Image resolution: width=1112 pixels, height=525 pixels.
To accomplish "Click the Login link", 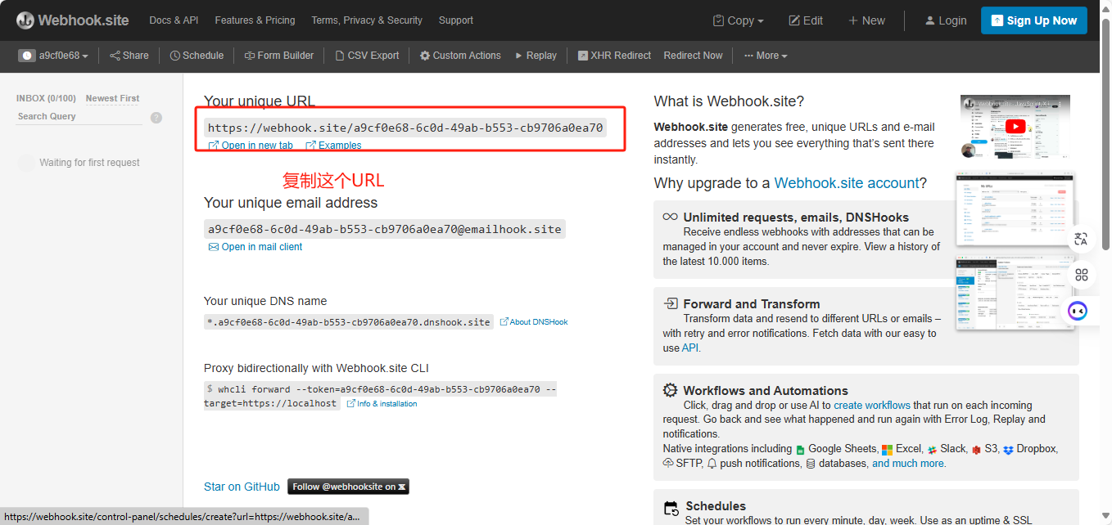I will pyautogui.click(x=946, y=20).
